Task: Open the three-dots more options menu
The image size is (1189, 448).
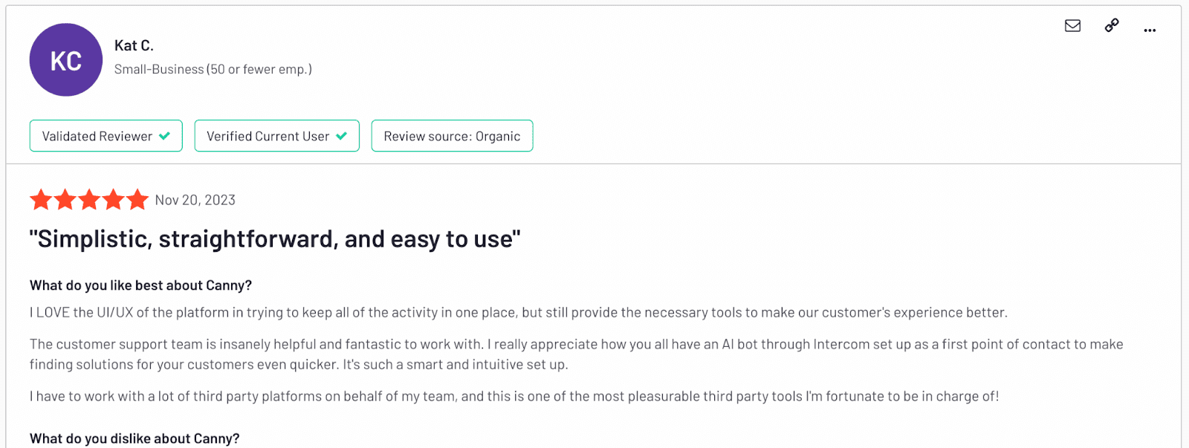Action: pos(1150,30)
